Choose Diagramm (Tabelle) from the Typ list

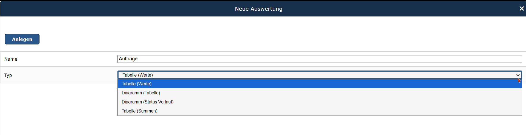click(320, 93)
